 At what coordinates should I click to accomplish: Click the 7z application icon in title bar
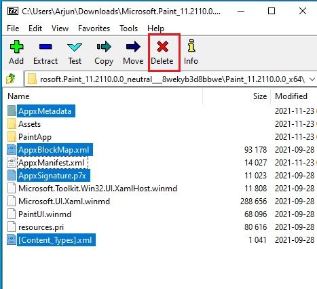tap(13, 11)
